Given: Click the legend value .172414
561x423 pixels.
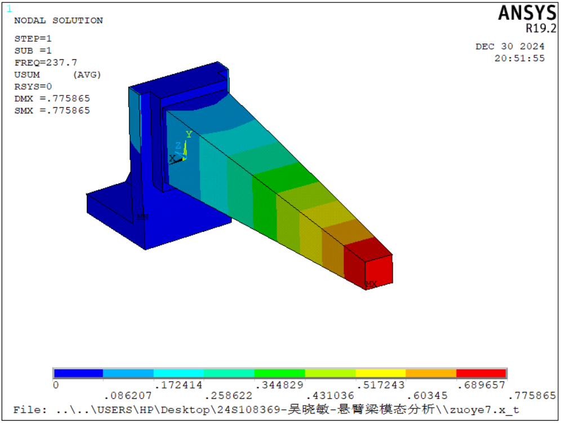Looking at the screenshot, I should click(x=179, y=385).
